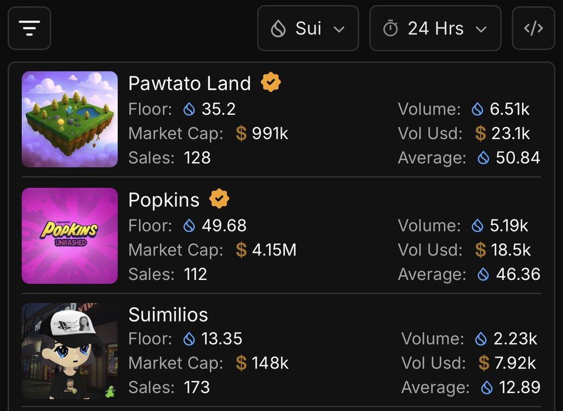Open the 24 Hrs timeframe dropdown

coord(435,28)
